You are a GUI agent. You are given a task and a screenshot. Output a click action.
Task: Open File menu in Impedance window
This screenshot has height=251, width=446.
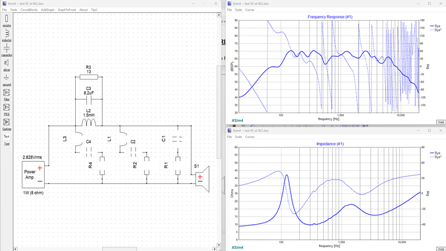230,136
